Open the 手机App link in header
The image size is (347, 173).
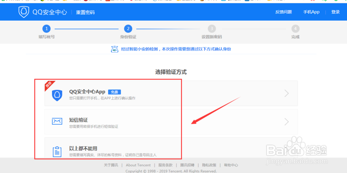(311, 12)
